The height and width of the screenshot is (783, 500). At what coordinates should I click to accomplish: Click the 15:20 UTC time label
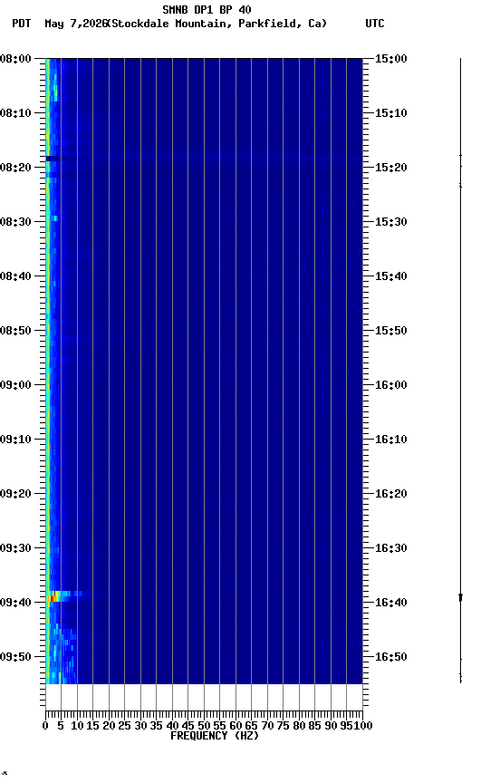click(x=391, y=168)
